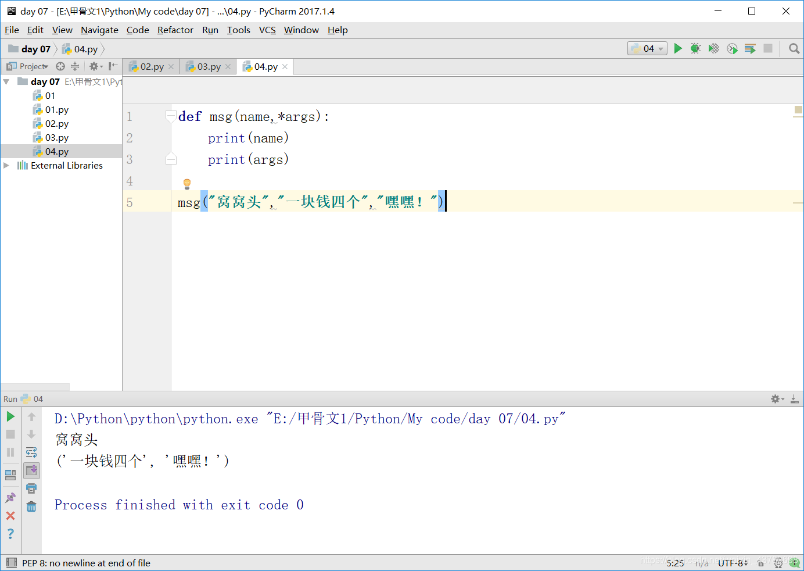The height and width of the screenshot is (571, 804).
Task: Run with coverage icon in toolbar
Action: (713, 49)
